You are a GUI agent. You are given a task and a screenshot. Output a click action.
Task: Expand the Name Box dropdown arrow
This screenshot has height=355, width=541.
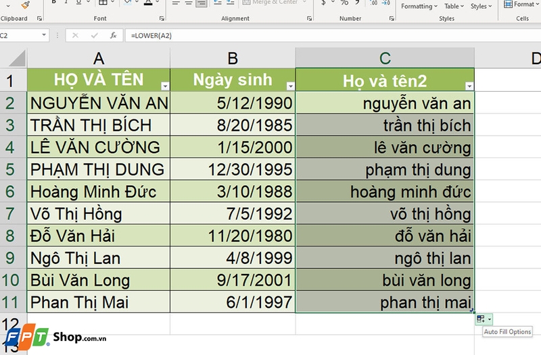[x=44, y=35]
